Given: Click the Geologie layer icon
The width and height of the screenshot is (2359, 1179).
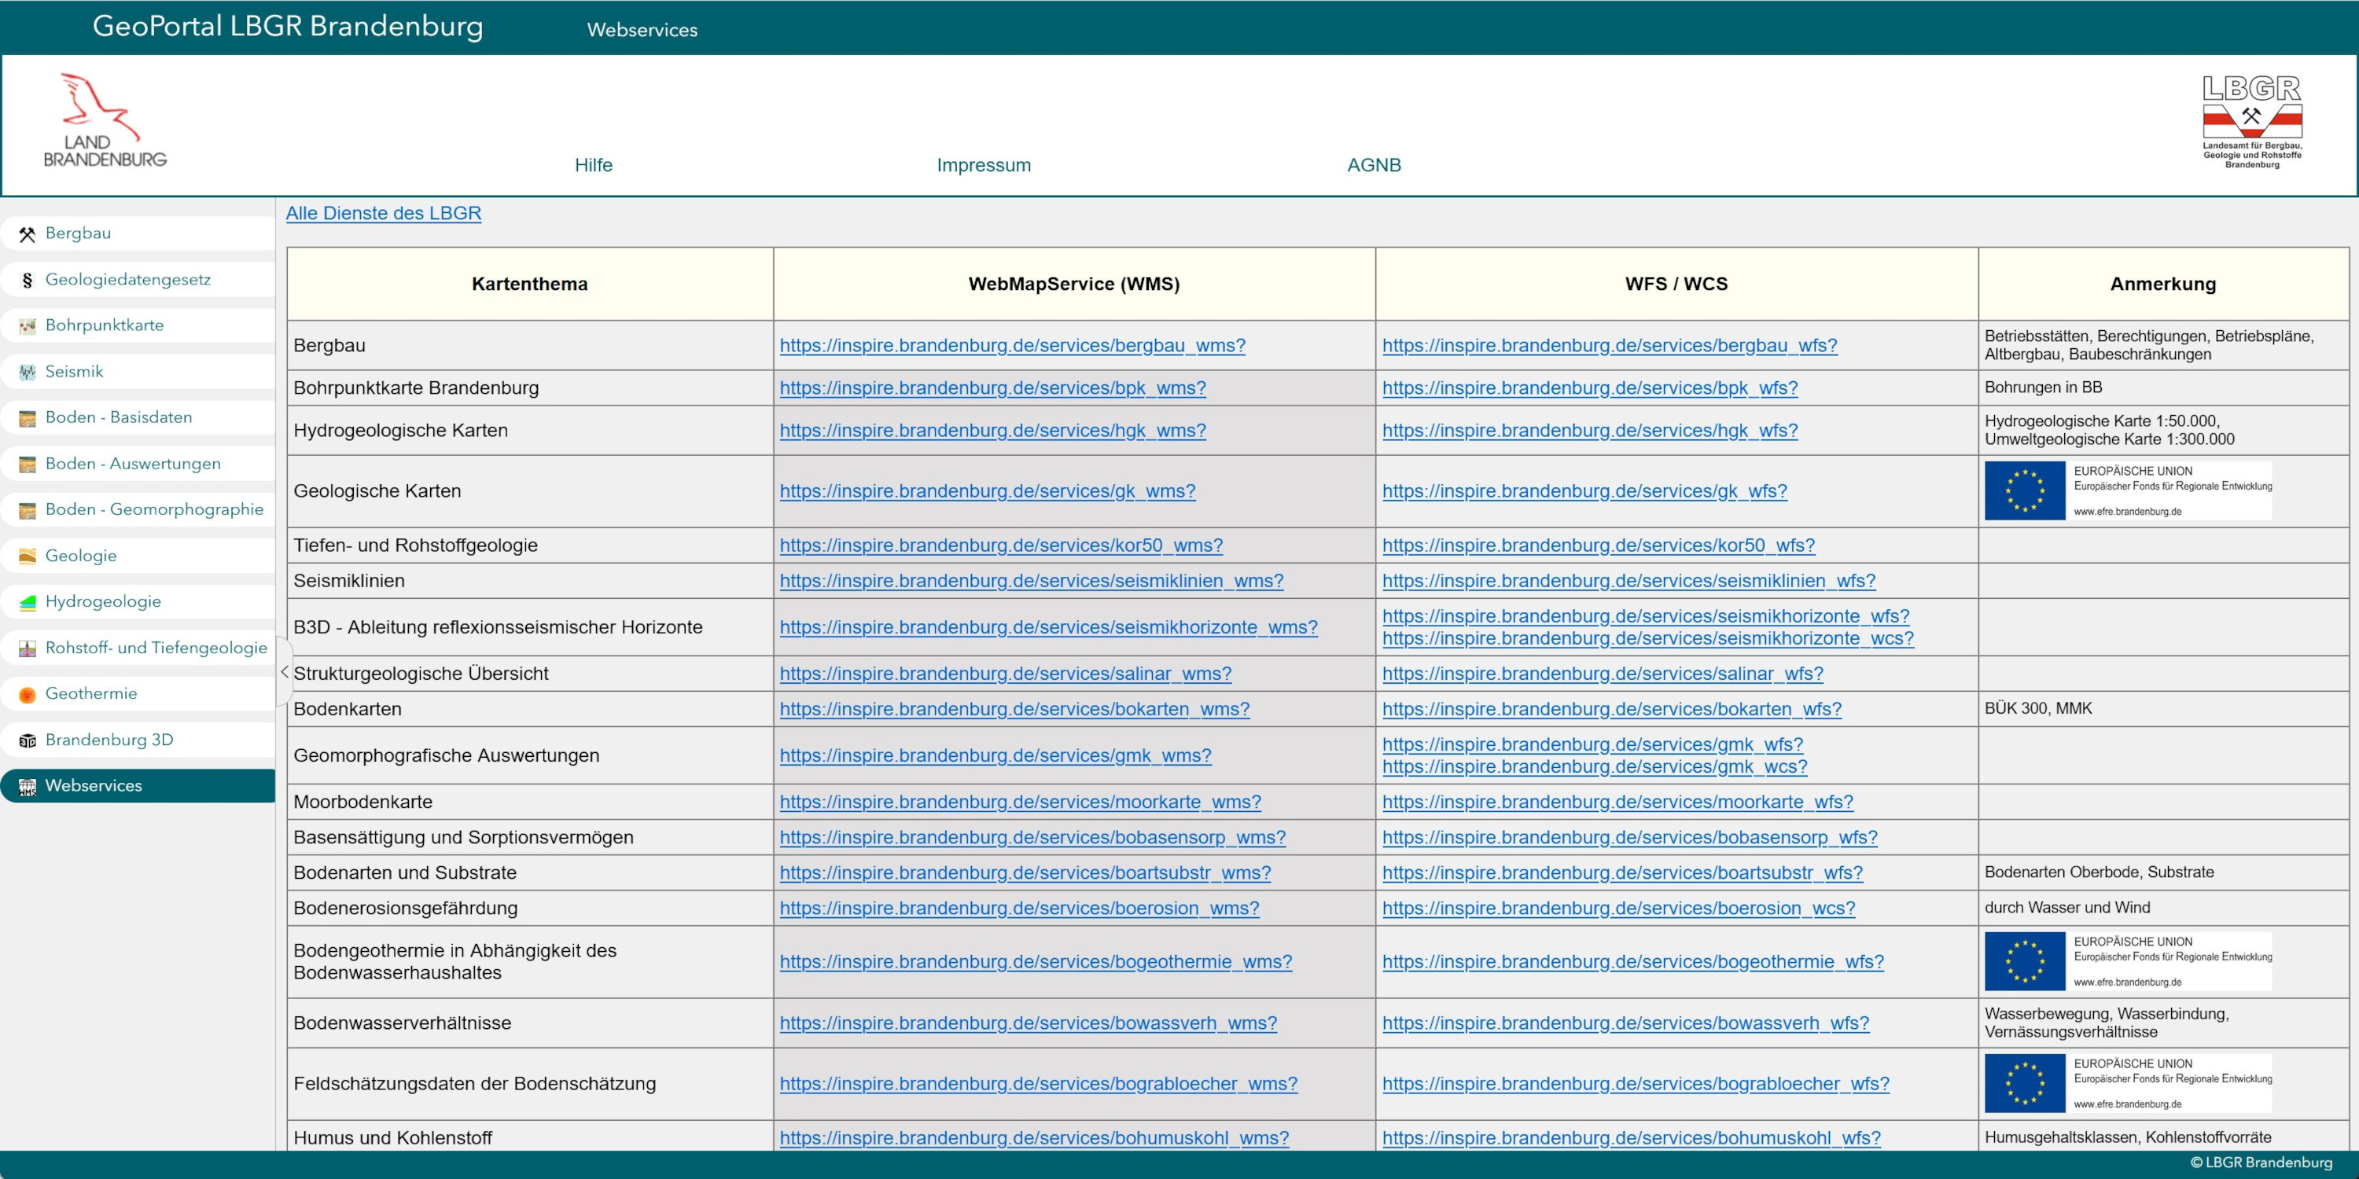Looking at the screenshot, I should tap(28, 556).
